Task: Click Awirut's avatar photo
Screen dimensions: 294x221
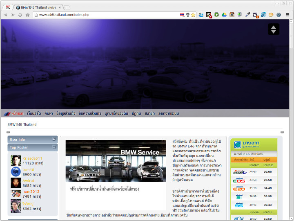Action: pos(16,183)
